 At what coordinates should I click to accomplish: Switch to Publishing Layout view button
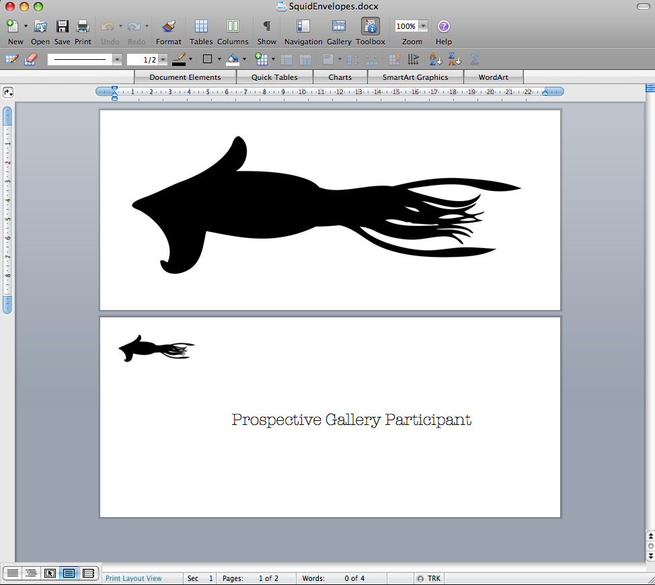50,574
